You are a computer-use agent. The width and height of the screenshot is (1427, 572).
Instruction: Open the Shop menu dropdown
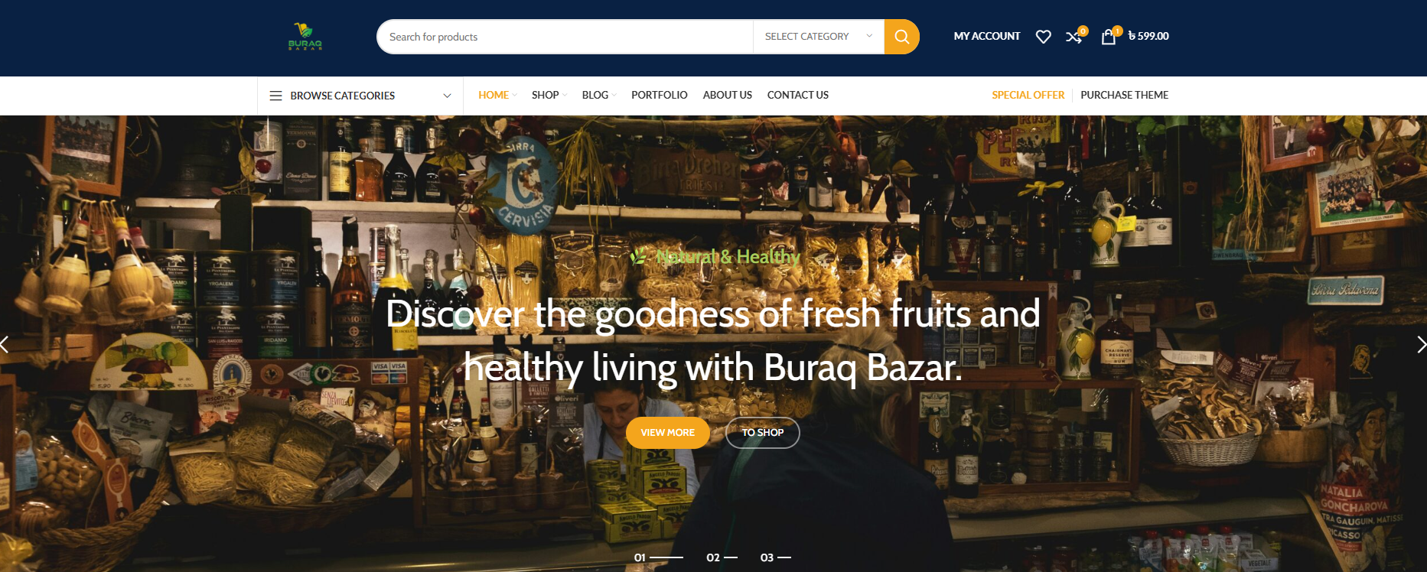(x=549, y=95)
